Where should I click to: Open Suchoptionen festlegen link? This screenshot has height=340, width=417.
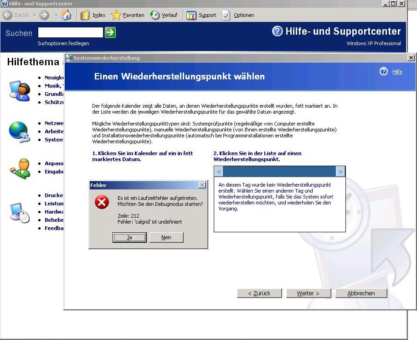pyautogui.click(x=63, y=43)
